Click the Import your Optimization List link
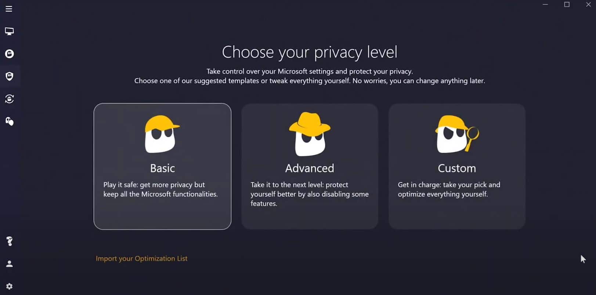596x295 pixels. tap(141, 258)
